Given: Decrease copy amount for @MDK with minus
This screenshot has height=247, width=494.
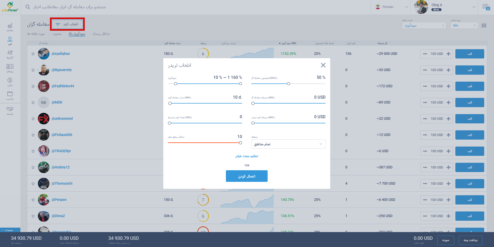Looking at the screenshot, I should [x=425, y=103].
